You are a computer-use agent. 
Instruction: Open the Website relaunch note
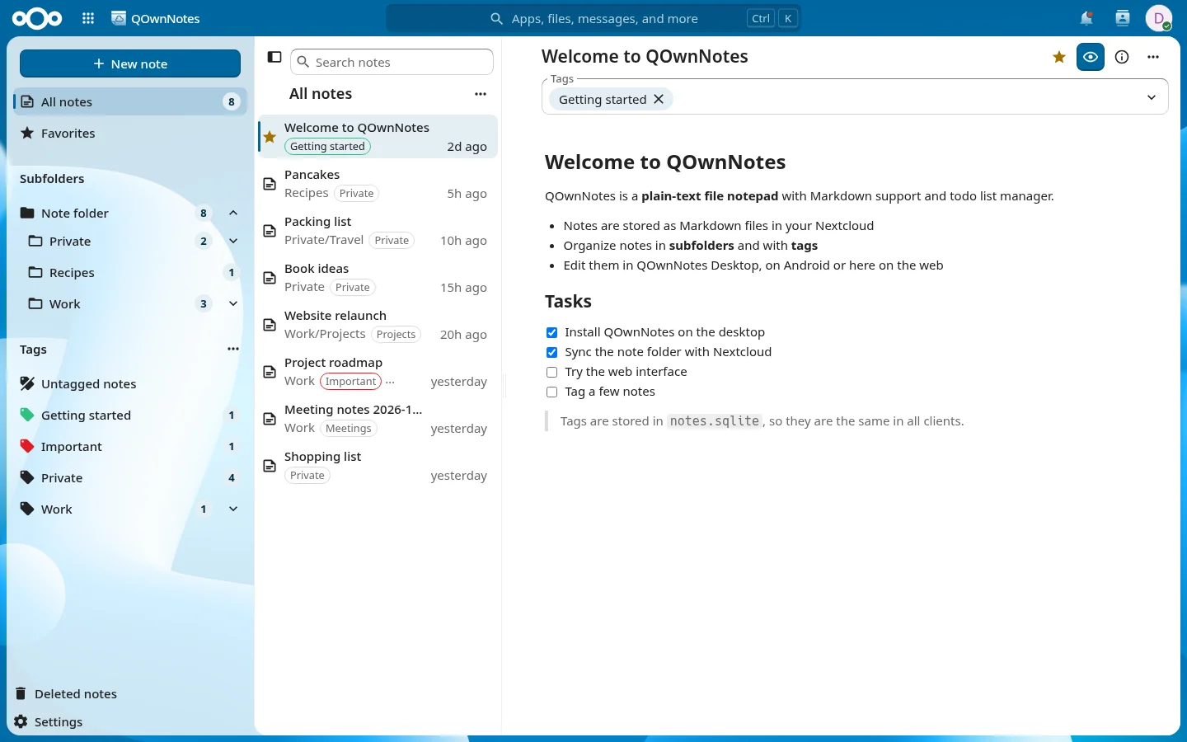[378, 325]
